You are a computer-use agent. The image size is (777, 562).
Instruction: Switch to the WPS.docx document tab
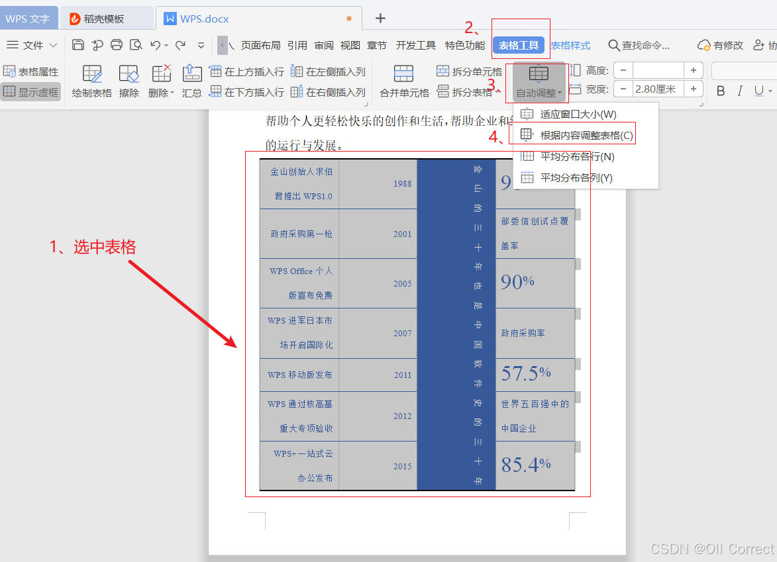(x=259, y=19)
